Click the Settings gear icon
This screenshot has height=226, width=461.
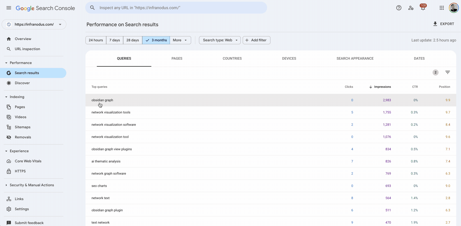click(9, 209)
